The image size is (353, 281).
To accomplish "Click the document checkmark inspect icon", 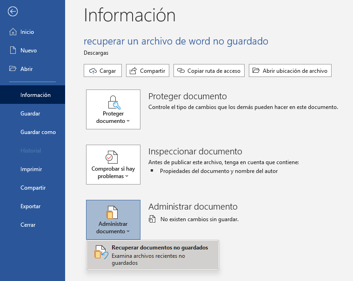I will tap(112, 157).
